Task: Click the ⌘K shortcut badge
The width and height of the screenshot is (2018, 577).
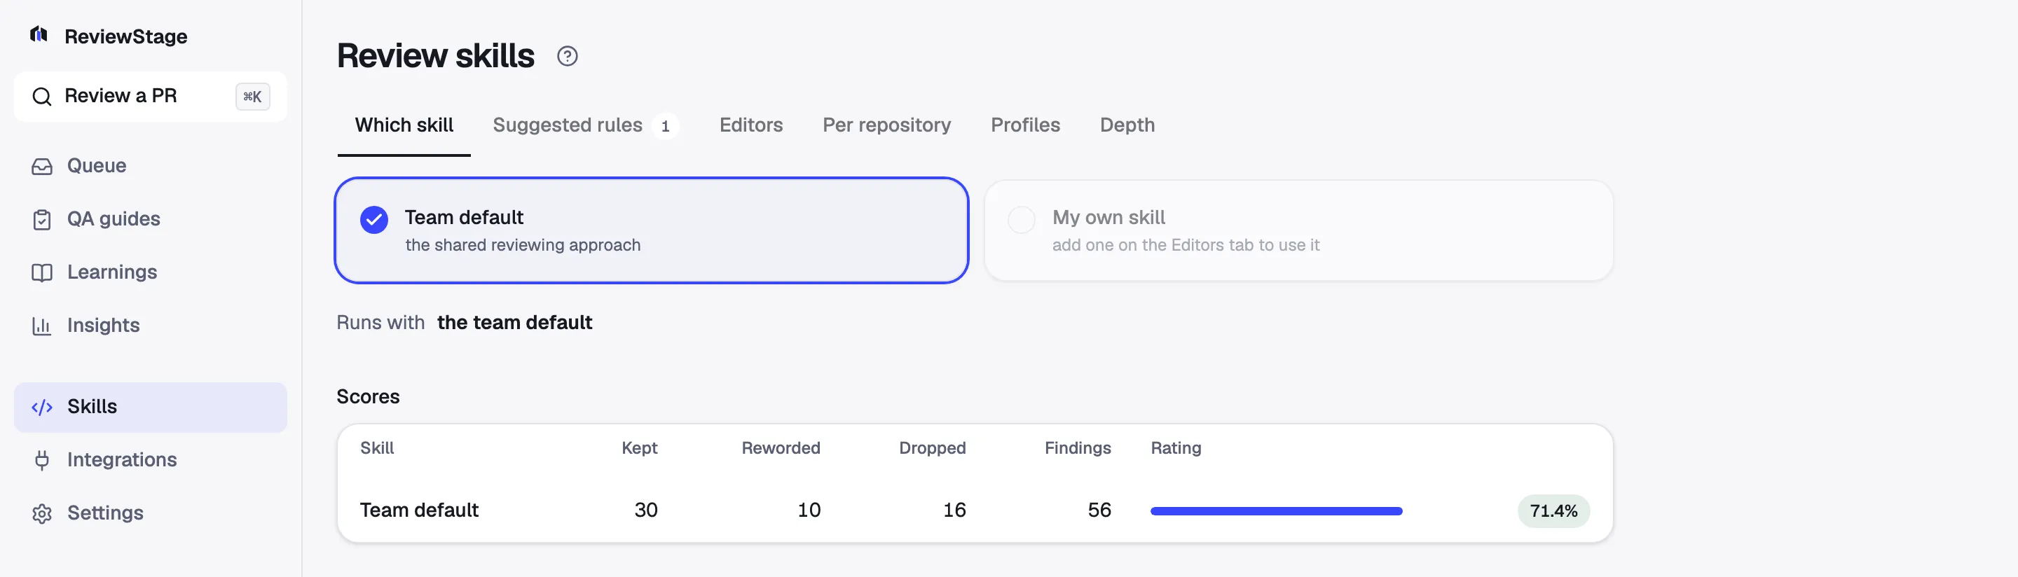Action: pos(252,97)
